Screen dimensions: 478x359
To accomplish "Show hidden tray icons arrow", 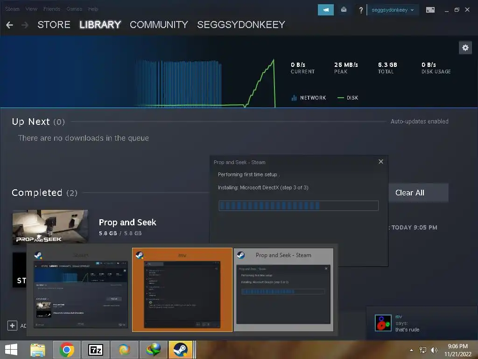I will point(412,350).
